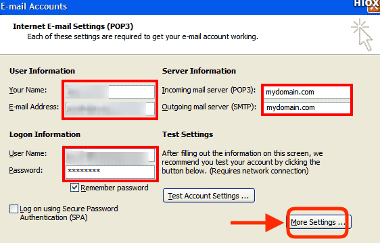Screen dimensions: 380x243
Task: Click the E-mail Address input field
Action: (x=110, y=109)
